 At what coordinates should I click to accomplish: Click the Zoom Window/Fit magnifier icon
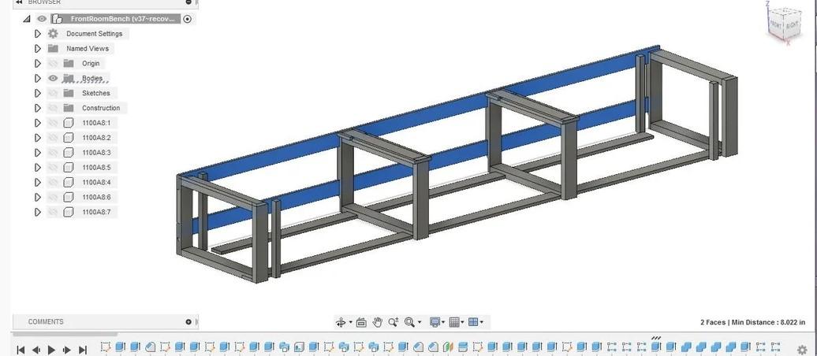[409, 323]
